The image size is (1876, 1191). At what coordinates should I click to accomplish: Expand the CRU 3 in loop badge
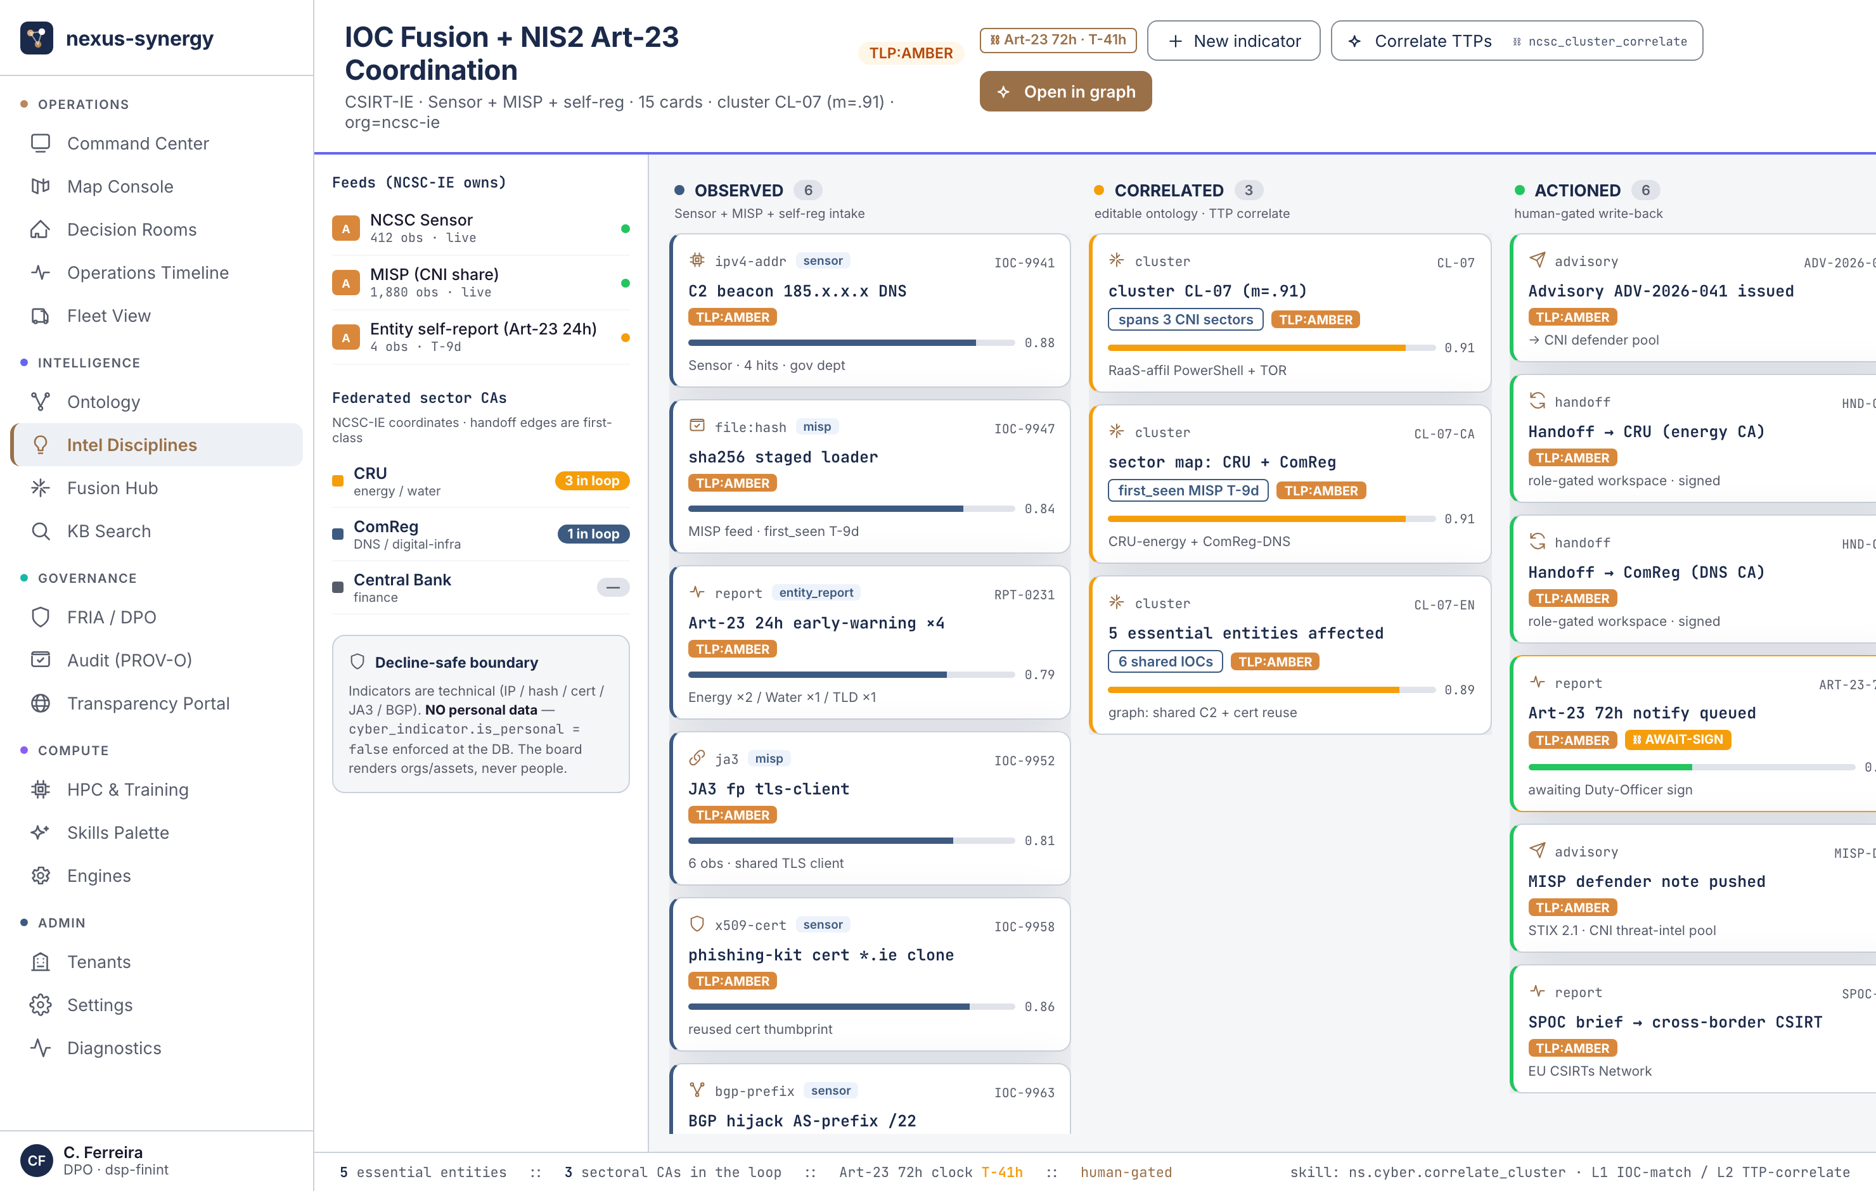point(592,481)
